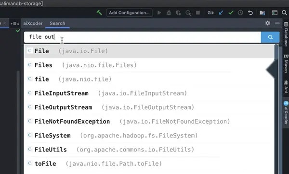Open the Ant side tool window
Image resolution: width=289 pixels, height=174 pixels.
(x=286, y=87)
